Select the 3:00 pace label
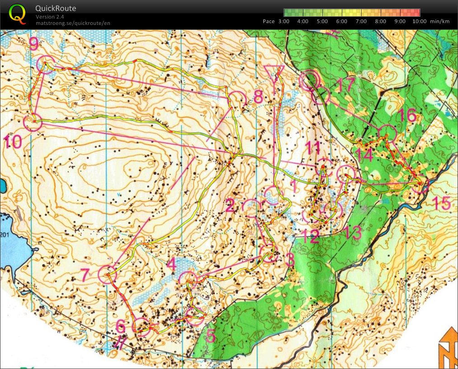Screen dimensions: 458x369 tap(283, 21)
